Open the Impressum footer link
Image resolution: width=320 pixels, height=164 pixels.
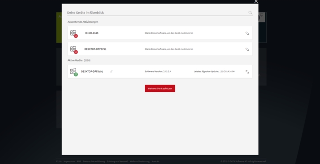point(69,161)
